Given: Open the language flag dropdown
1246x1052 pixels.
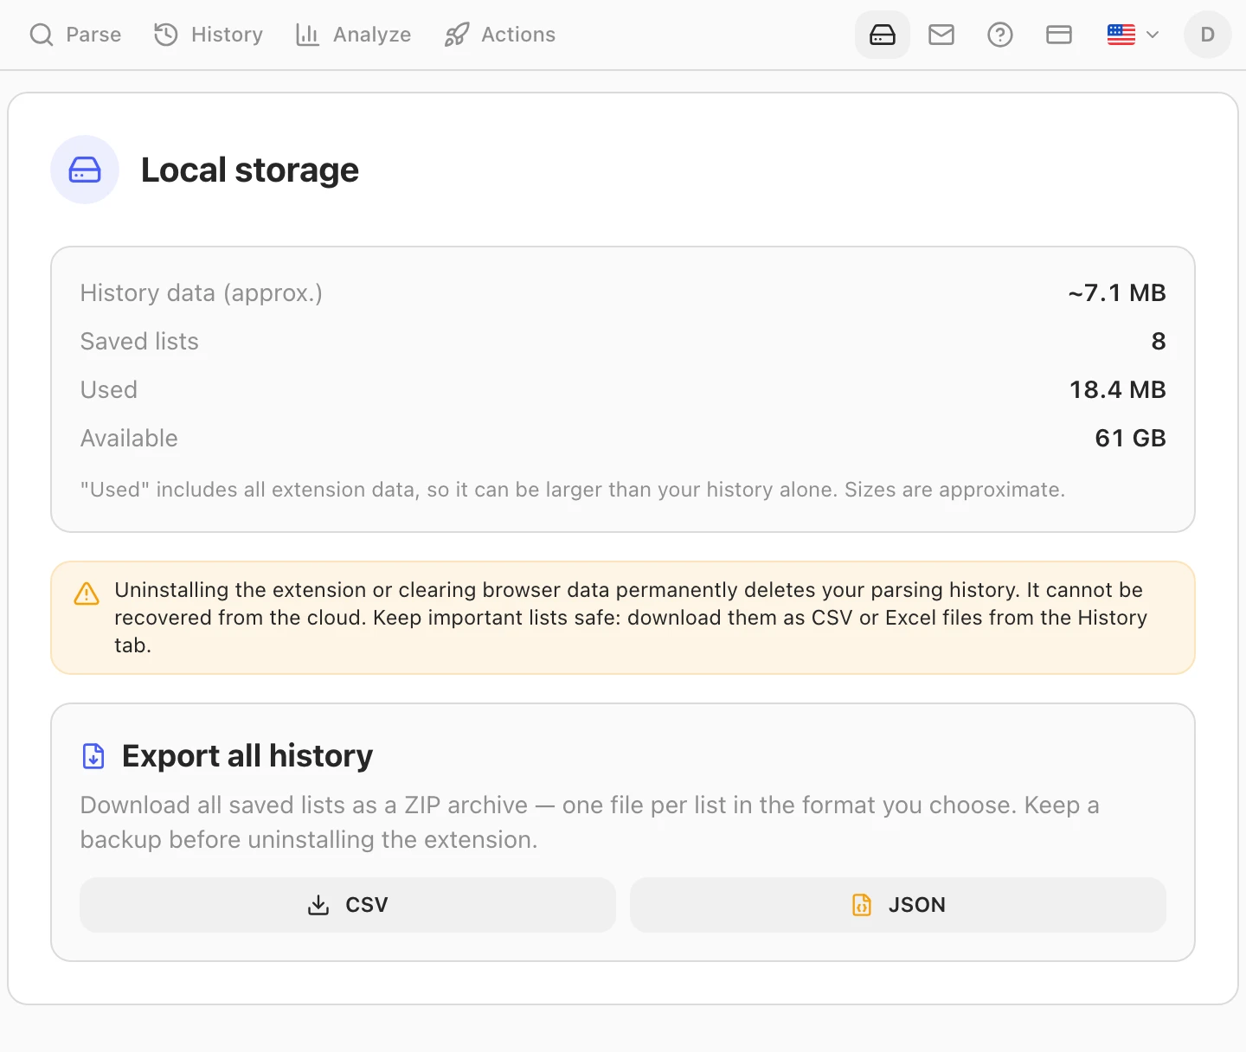Looking at the screenshot, I should (1133, 35).
